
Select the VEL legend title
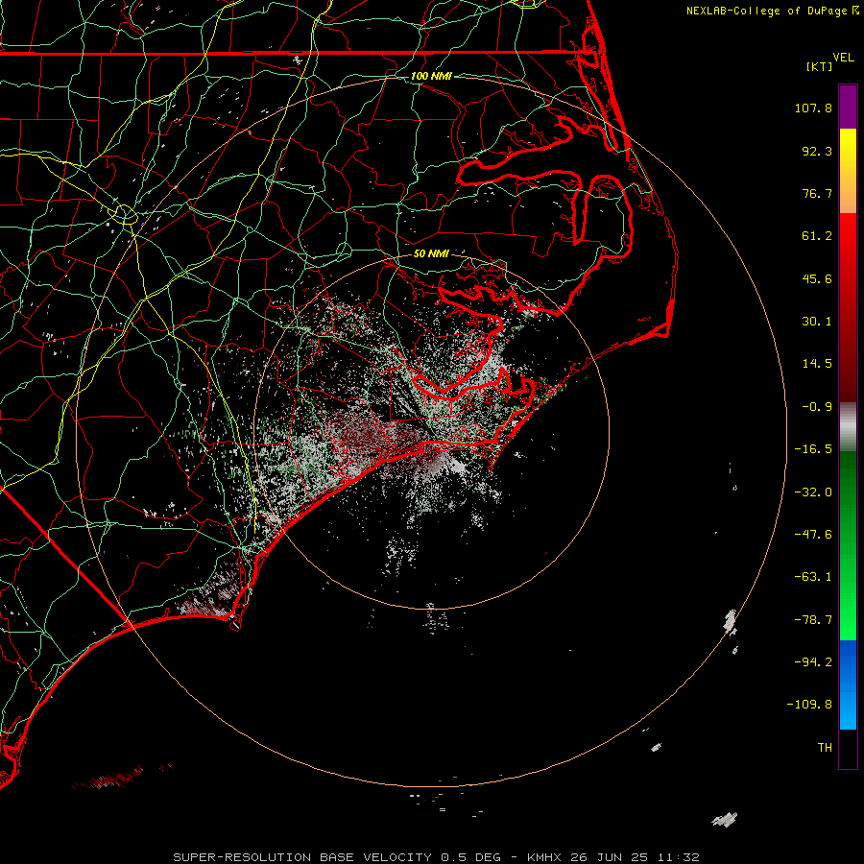pos(843,58)
